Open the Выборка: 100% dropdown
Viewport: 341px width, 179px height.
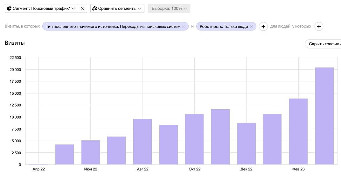pyautogui.click(x=169, y=9)
